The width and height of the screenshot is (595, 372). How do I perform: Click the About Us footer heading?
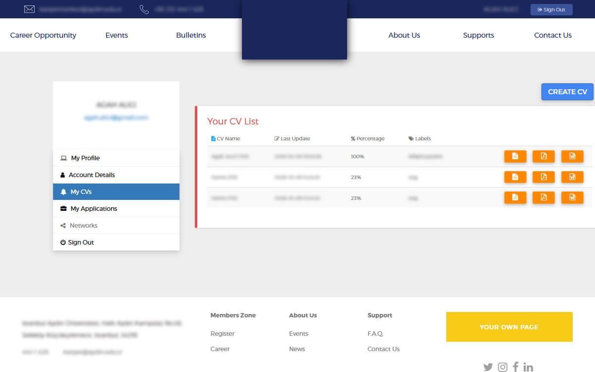303,315
